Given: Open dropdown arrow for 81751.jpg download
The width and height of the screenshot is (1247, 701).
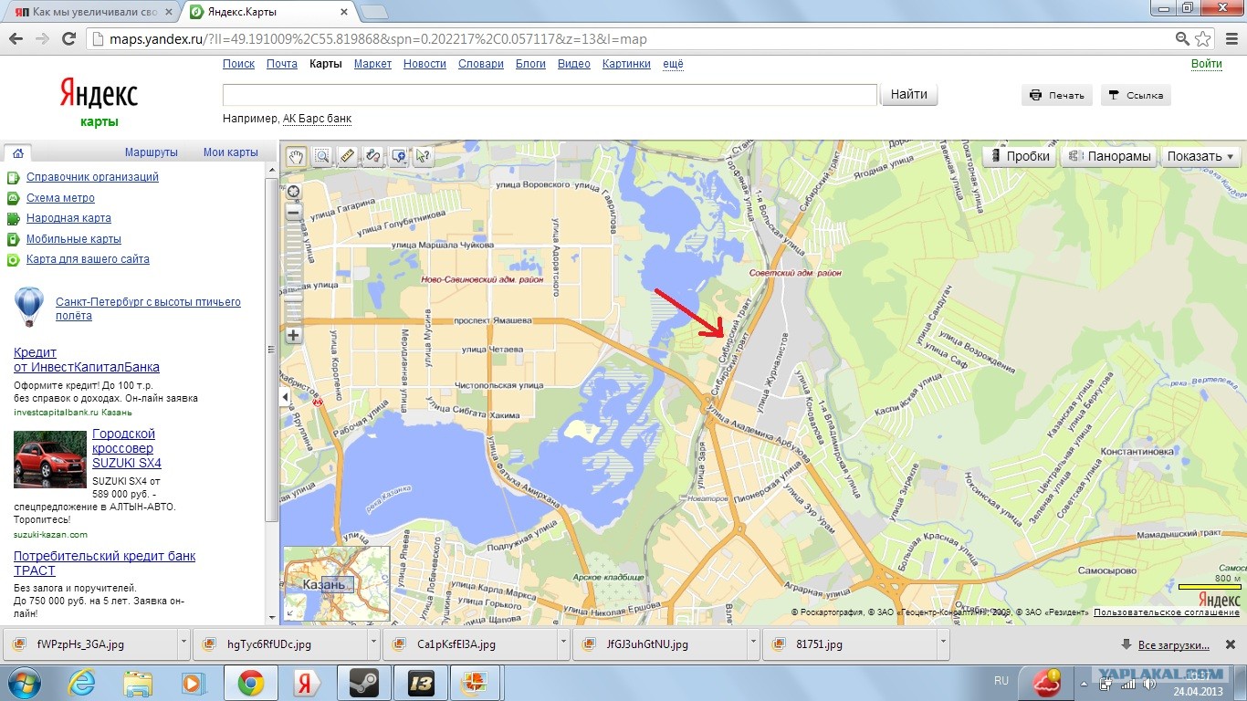Looking at the screenshot, I should 944,643.
